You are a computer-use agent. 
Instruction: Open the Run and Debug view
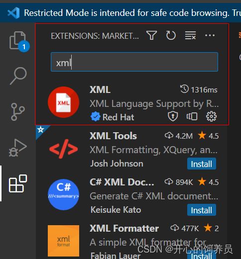(x=18, y=148)
